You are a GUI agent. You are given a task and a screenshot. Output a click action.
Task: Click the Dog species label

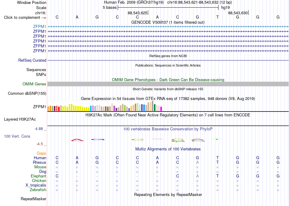(x=43, y=172)
